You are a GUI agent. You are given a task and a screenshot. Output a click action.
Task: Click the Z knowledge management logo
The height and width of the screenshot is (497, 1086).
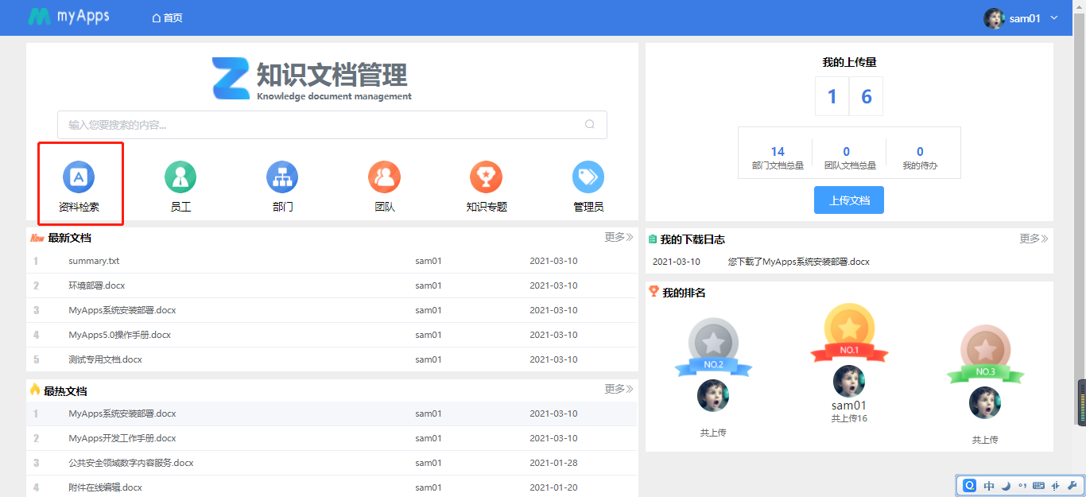(231, 78)
